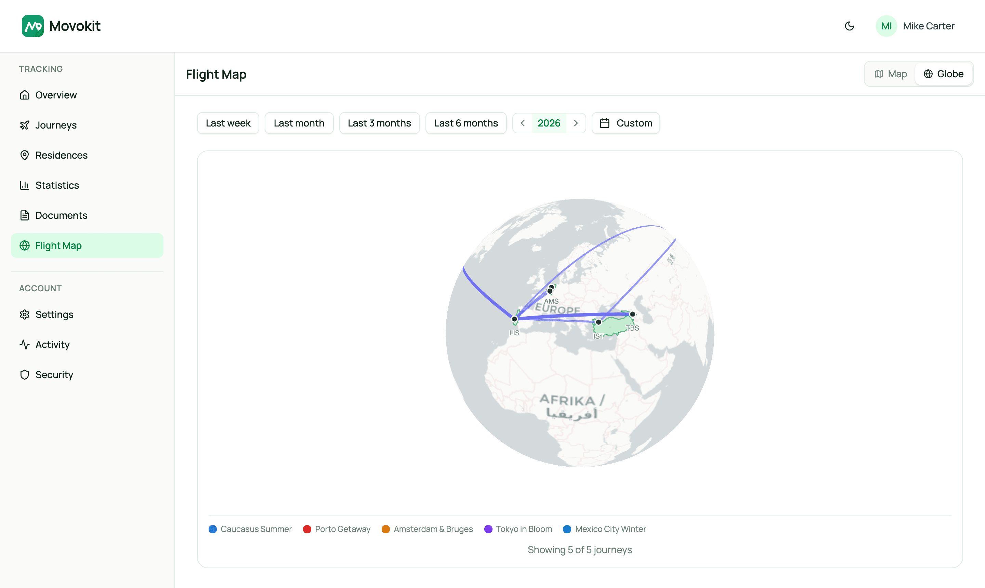Select Flight Map sidebar item
Screen dimensions: 985x588
pos(87,246)
